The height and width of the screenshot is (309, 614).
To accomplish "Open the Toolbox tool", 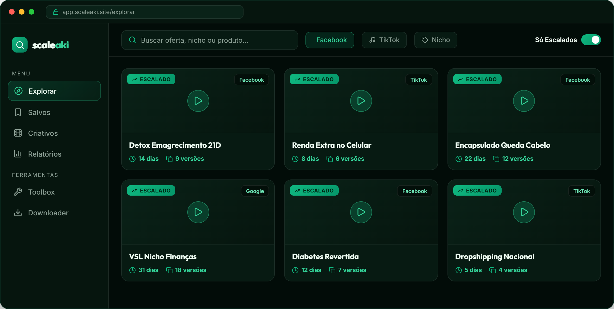I will tap(54, 192).
